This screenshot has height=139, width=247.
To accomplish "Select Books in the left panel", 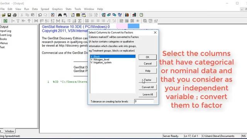I will (3, 39).
